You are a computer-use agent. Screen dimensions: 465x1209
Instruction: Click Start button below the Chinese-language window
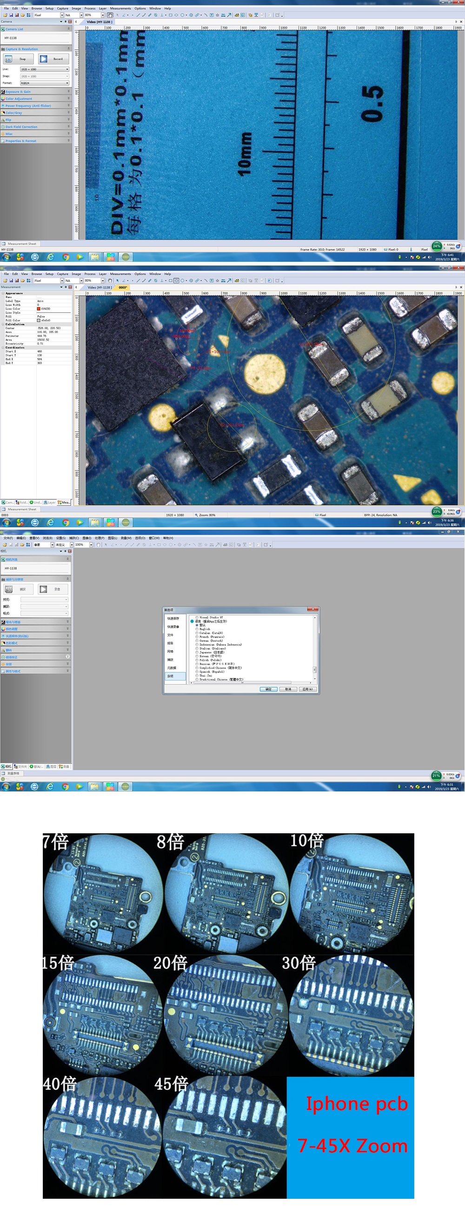click(6, 787)
